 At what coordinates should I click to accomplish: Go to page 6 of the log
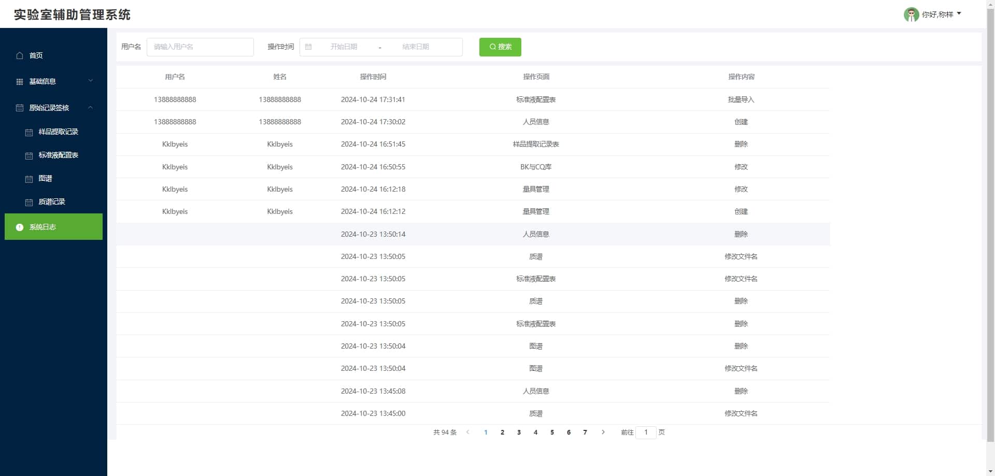click(x=568, y=432)
